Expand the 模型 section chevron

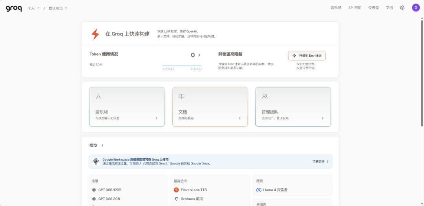[x=102, y=145]
